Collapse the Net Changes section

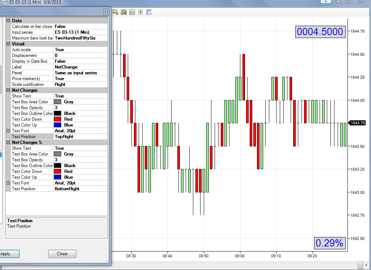point(8,90)
